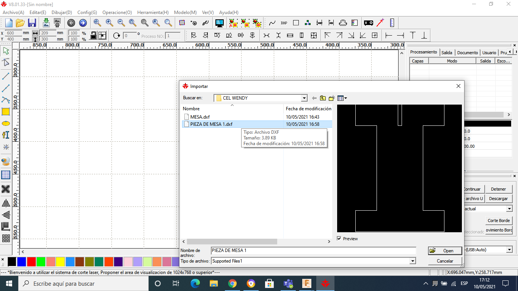
Task: Choose the Select arrow tool
Action: [6, 51]
